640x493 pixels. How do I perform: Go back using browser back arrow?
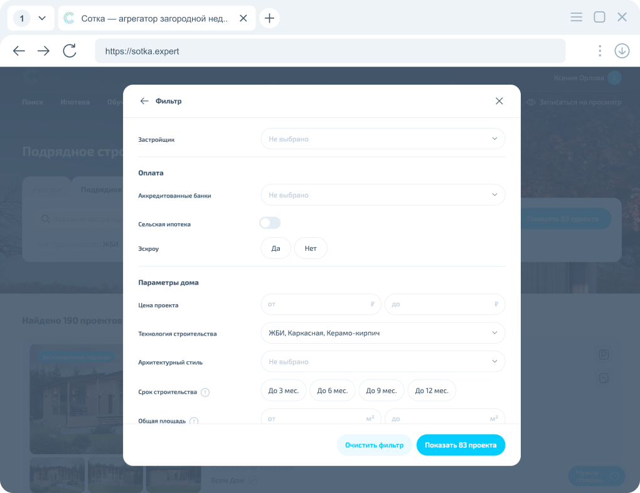(x=19, y=51)
